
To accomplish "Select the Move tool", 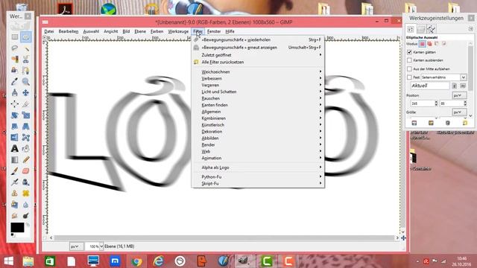I will [x=26, y=92].
